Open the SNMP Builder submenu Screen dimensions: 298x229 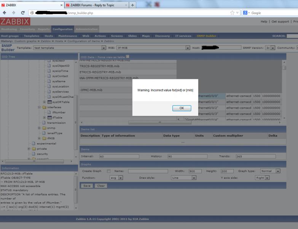point(206,36)
